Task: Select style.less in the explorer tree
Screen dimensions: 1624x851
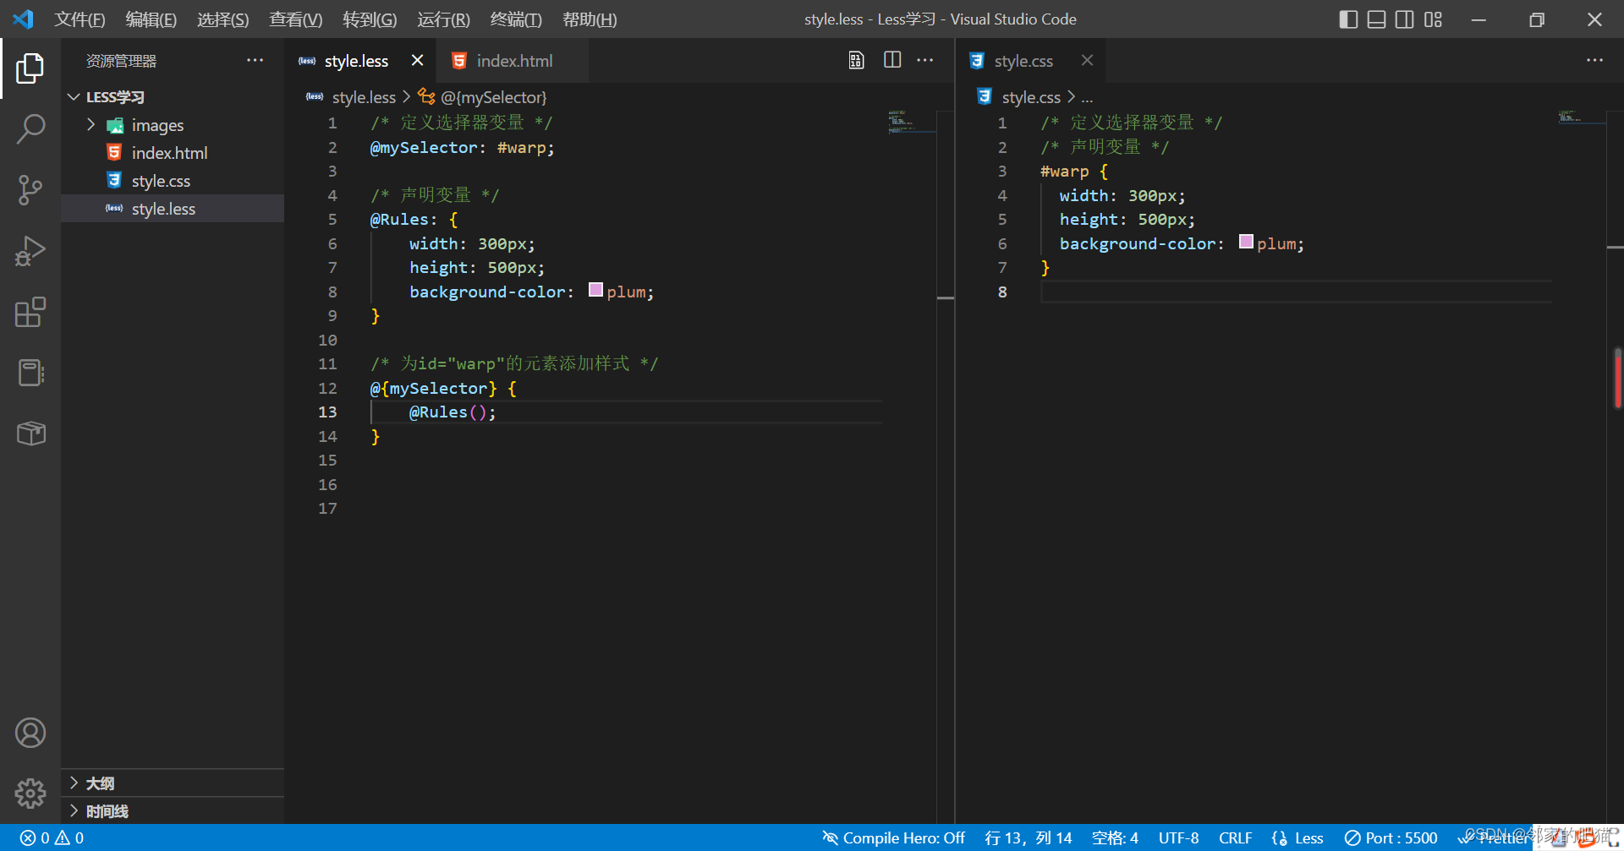Action: pyautogui.click(x=173, y=209)
